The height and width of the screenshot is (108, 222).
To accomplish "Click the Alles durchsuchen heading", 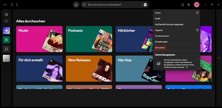I will click(x=31, y=21).
